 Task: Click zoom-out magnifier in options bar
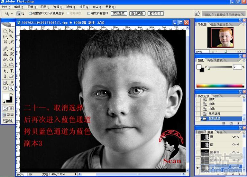click(x=23, y=14)
